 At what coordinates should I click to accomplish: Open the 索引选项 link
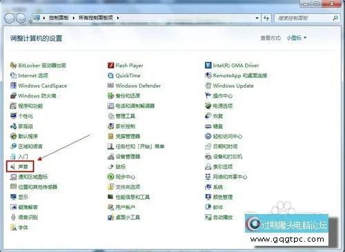pyautogui.click(x=223, y=166)
